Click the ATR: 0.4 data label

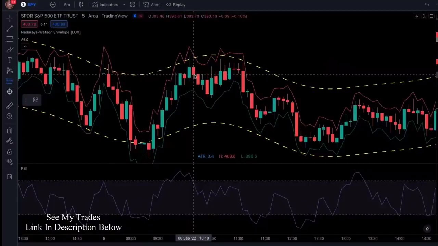(x=206, y=156)
